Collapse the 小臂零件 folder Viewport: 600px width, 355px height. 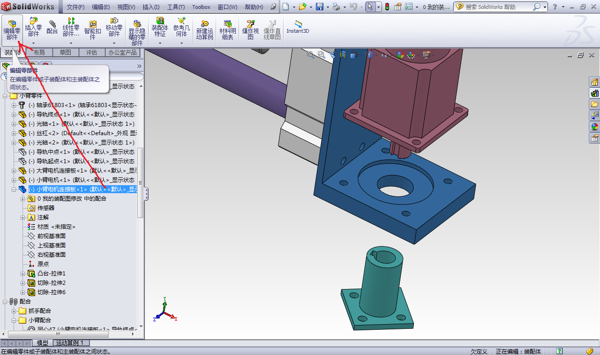coord(6,95)
